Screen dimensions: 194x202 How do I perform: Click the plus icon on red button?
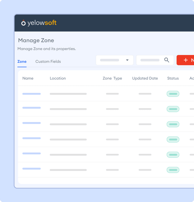(x=186, y=60)
